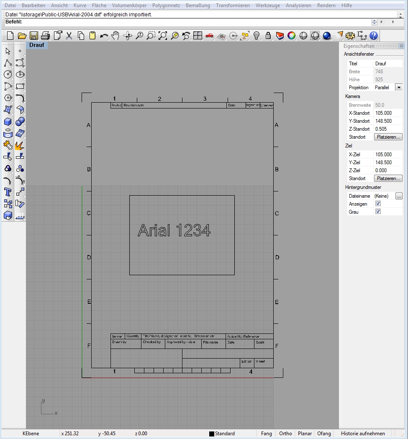
Task: Open a file with the folder icon
Action: (x=22, y=36)
